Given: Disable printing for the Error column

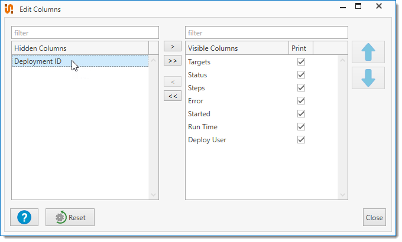Looking at the screenshot, I should [301, 101].
